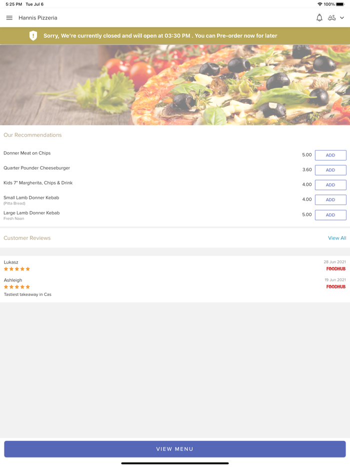The image size is (350, 467).
Task: Select the first star in Lukasz's rating
Action: pyautogui.click(x=6, y=268)
